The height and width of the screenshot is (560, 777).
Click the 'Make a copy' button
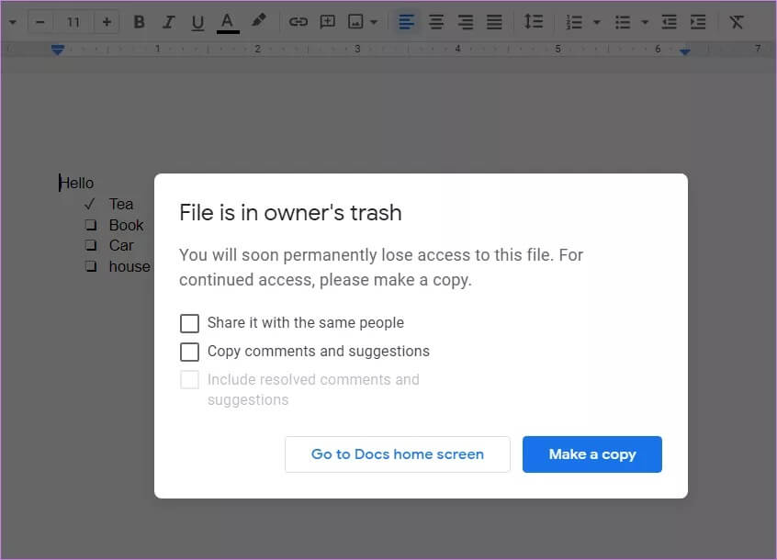point(592,454)
